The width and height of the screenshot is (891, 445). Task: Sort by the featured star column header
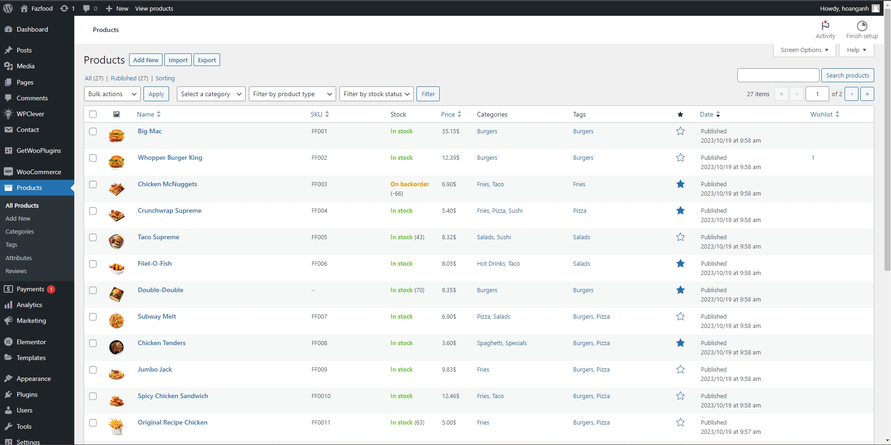coord(680,115)
